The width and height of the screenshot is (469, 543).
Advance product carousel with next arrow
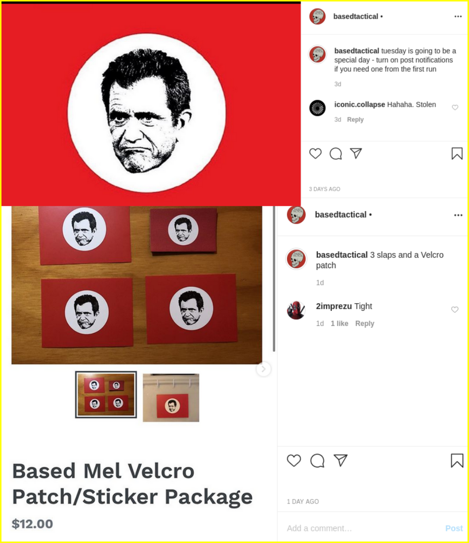pos(264,369)
